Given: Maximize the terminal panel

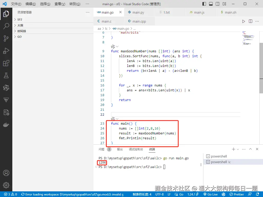Looking at the screenshot, I should 250,149.
